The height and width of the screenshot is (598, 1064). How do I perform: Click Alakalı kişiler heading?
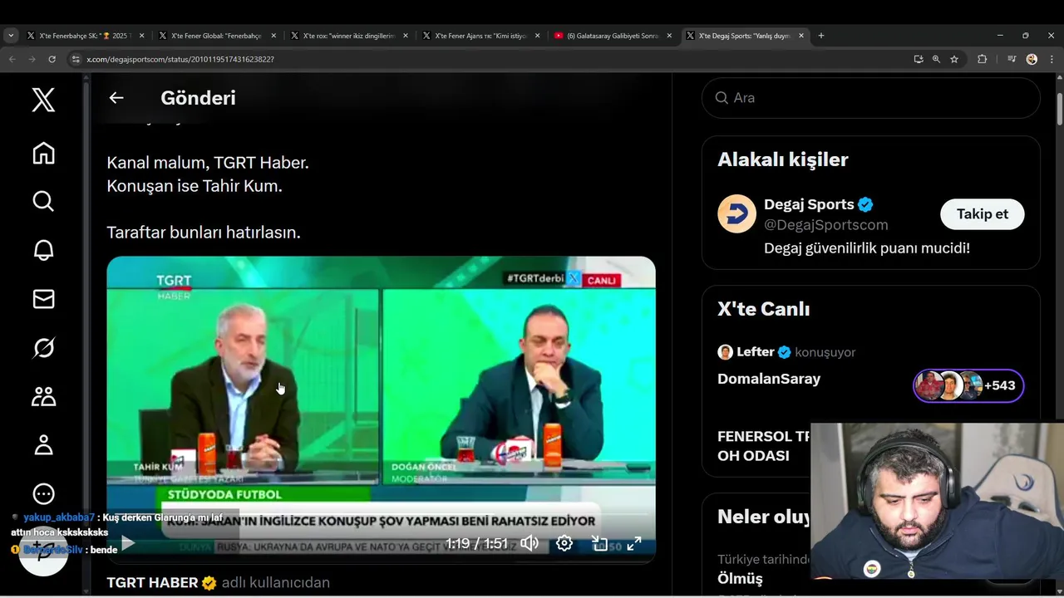pos(783,159)
